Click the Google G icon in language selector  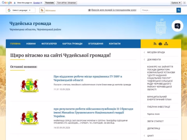click(9, 10)
